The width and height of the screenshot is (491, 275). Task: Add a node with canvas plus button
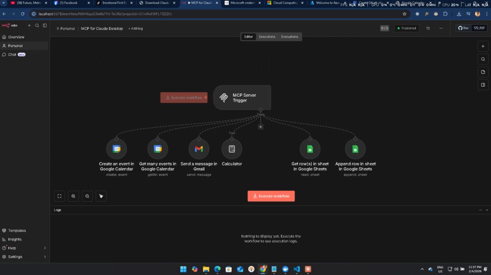click(x=483, y=46)
